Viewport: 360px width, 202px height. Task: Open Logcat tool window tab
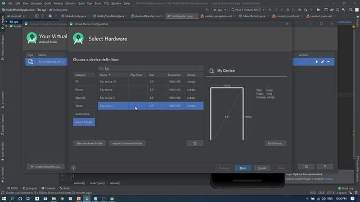coord(30,189)
